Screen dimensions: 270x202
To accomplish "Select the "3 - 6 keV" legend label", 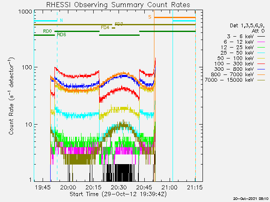I will (240, 37).
